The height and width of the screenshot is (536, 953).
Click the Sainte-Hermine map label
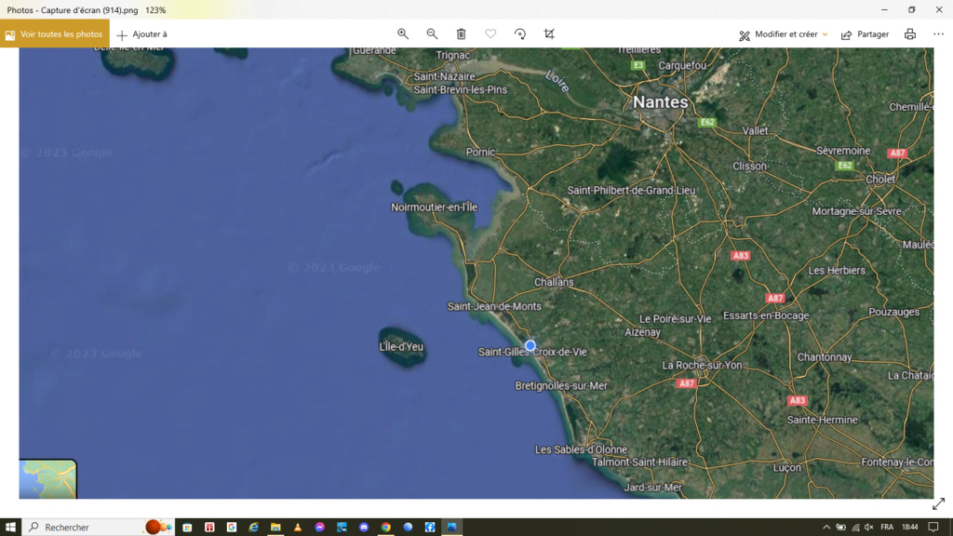tap(823, 420)
